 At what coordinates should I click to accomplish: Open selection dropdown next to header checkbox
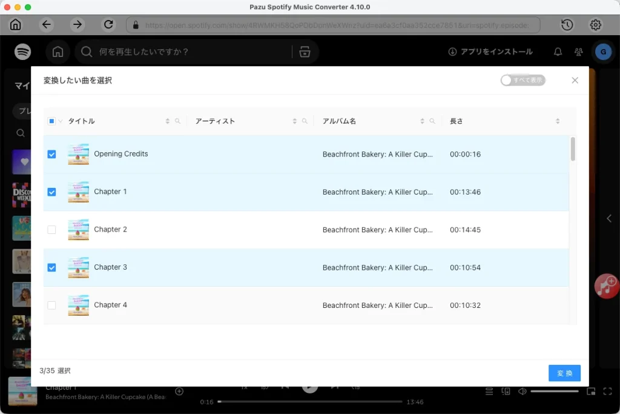pos(61,121)
